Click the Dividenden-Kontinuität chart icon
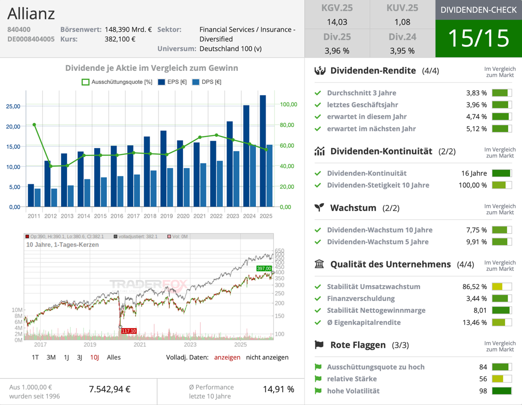522x405 pixels. (319, 151)
